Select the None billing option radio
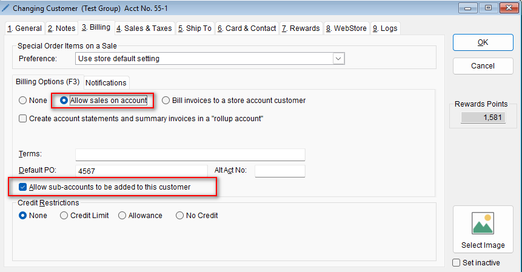The image size is (522, 272). tap(23, 101)
